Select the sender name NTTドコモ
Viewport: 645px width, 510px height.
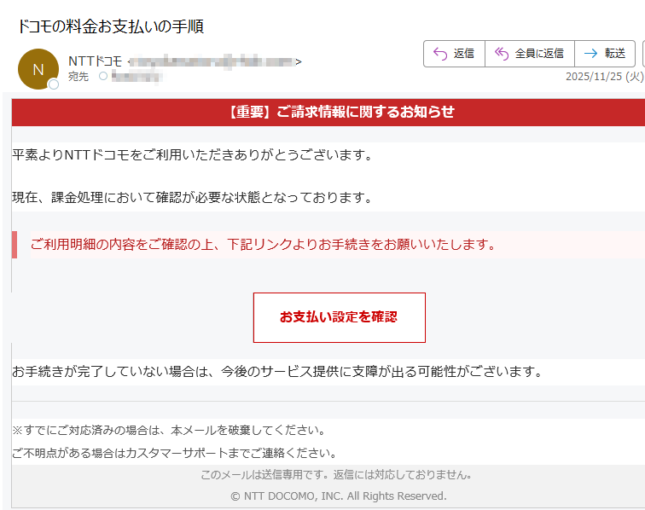tap(95, 61)
